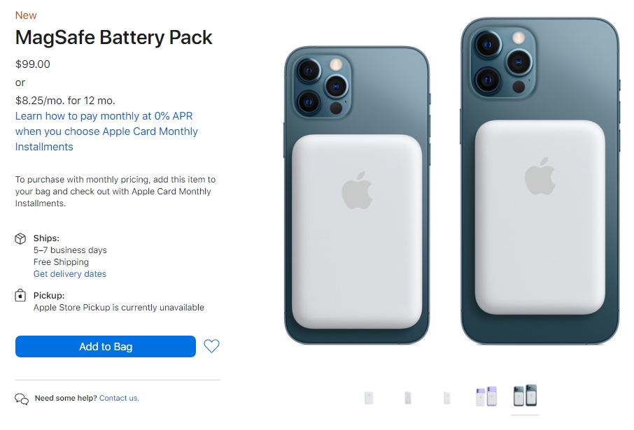
Task: Select the purple iPhones thumbnail
Action: [486, 396]
